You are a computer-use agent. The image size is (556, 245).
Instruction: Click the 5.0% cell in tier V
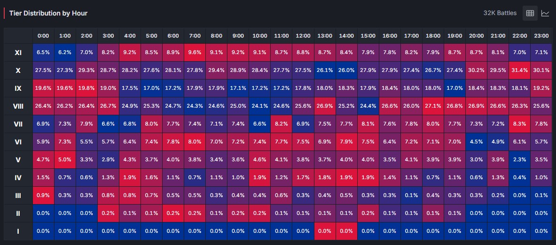(65, 159)
